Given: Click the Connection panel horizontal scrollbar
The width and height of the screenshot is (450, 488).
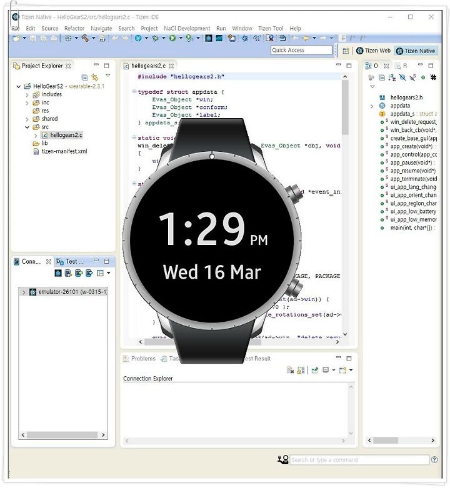Looking at the screenshot, I should click(x=63, y=436).
